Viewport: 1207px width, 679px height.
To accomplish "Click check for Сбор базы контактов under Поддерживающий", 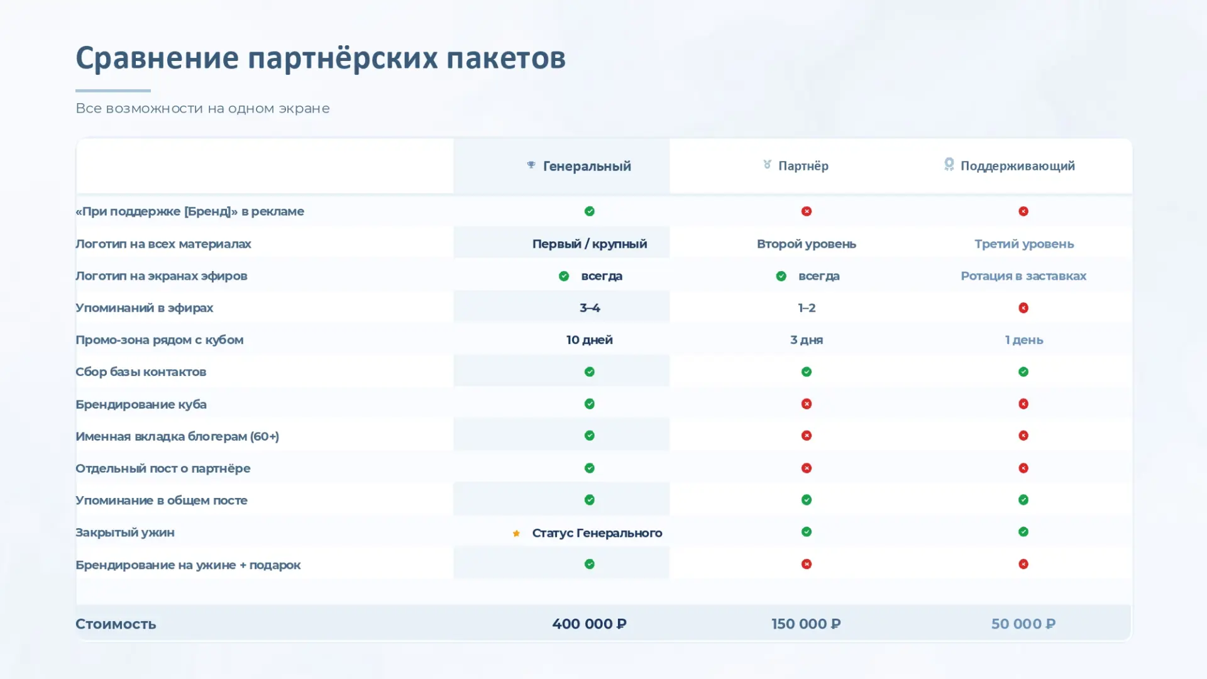I will (1023, 372).
